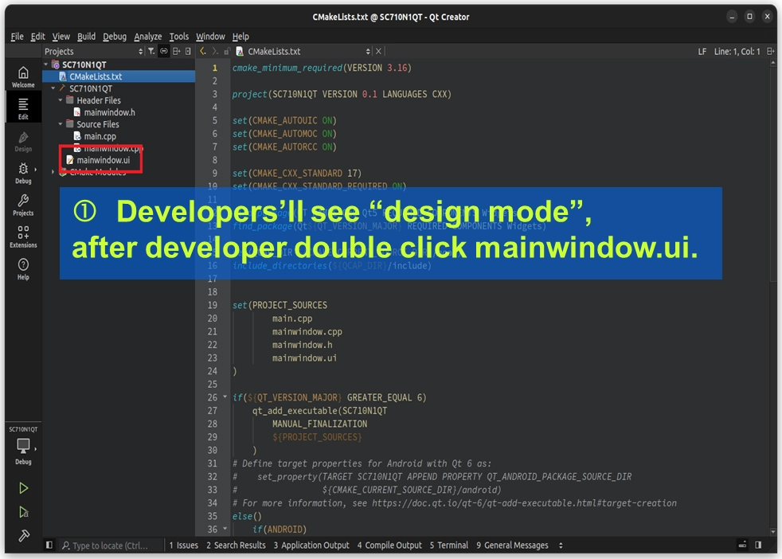Open the Help menu
The height and width of the screenshot is (559, 782).
(240, 37)
